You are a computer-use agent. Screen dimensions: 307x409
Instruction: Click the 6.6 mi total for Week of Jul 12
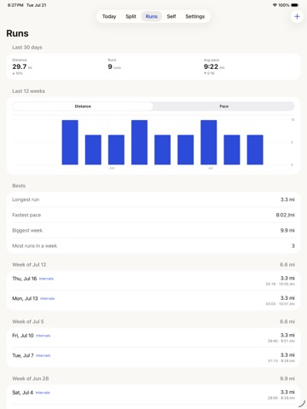click(x=287, y=265)
